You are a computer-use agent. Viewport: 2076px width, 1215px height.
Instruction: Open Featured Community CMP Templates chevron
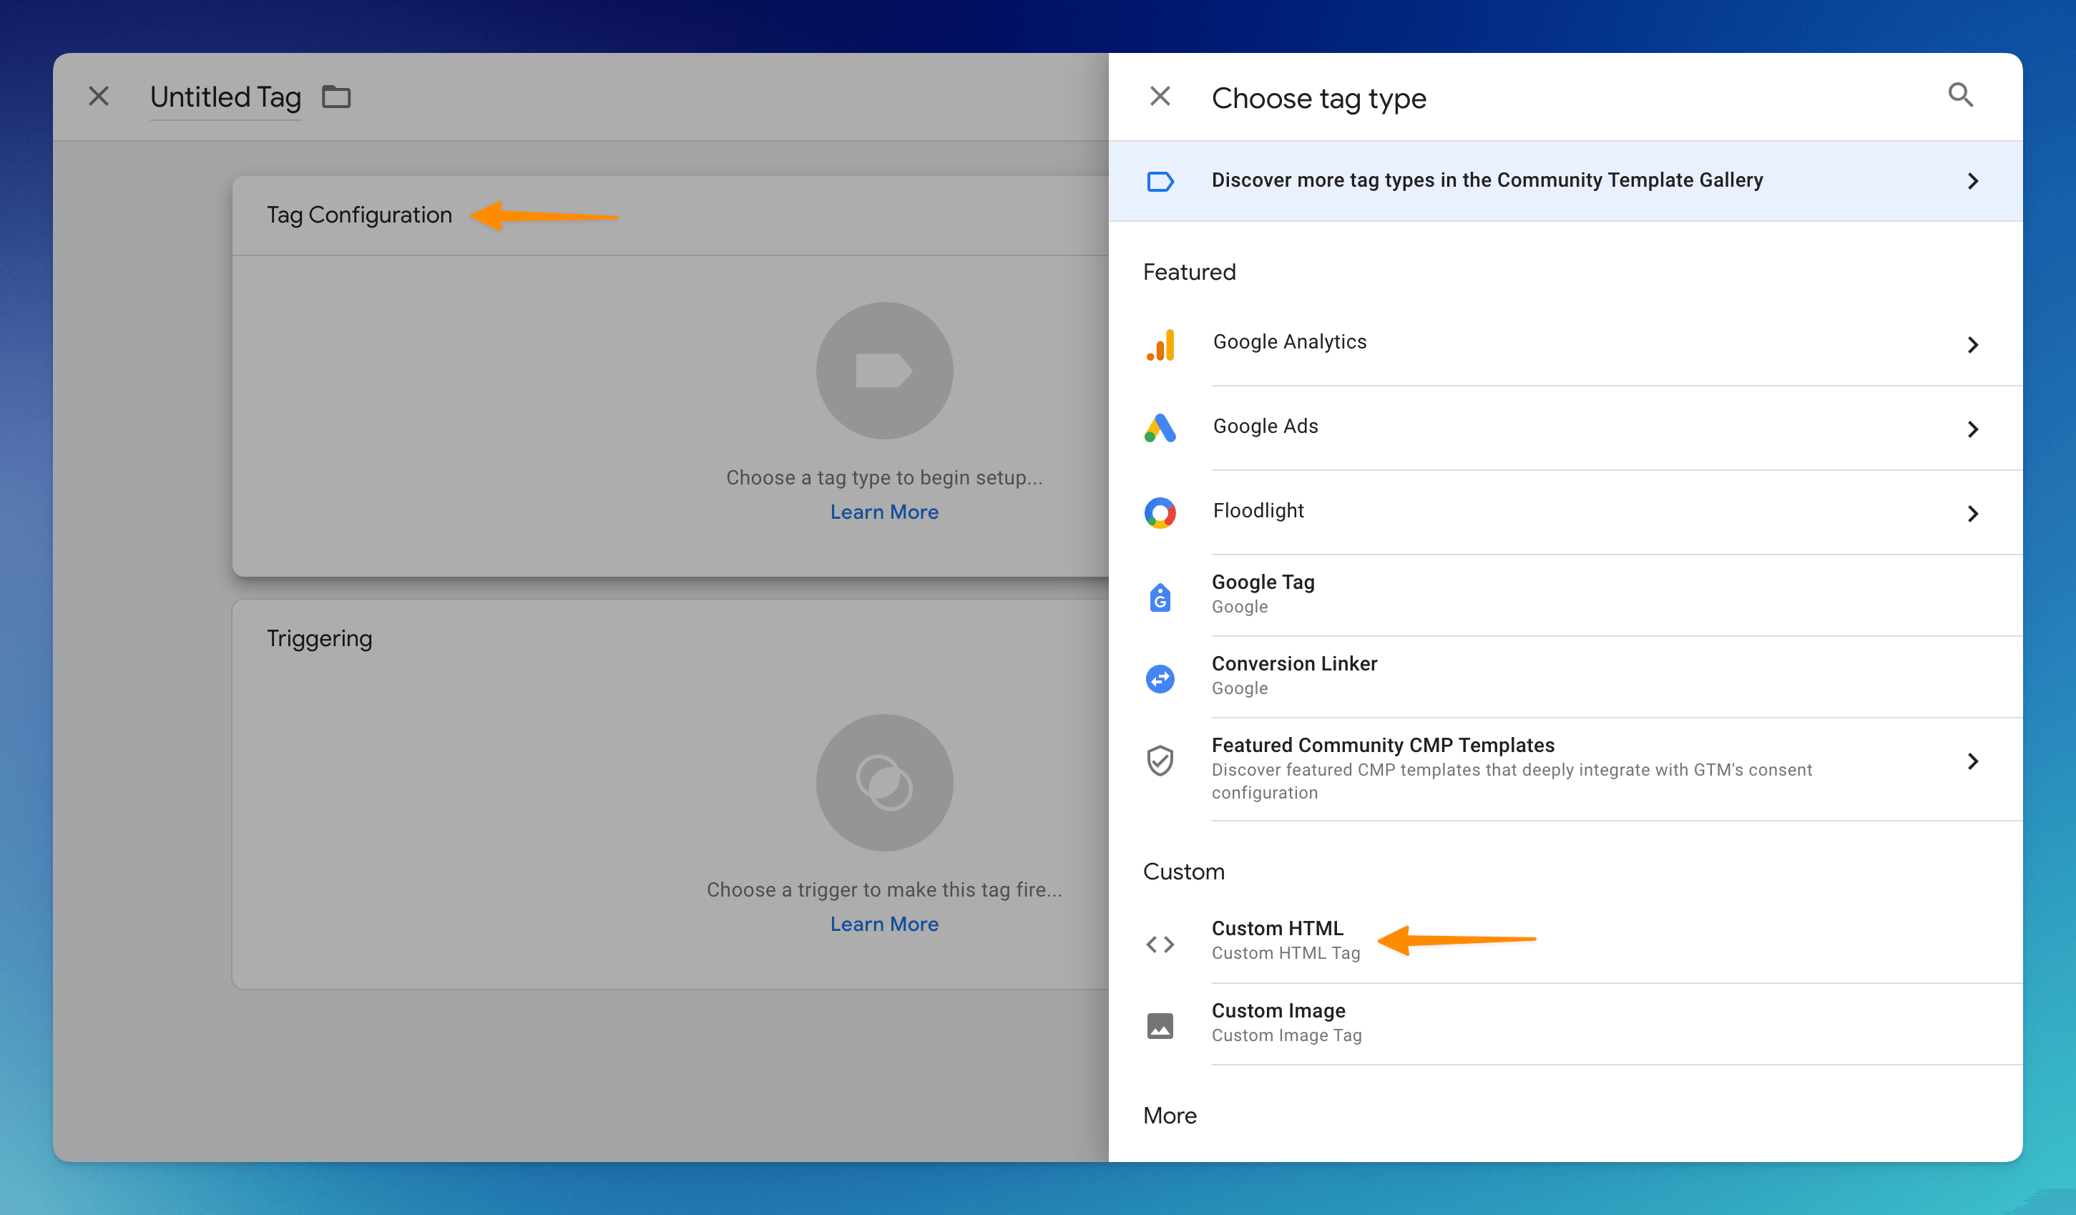click(x=1972, y=761)
